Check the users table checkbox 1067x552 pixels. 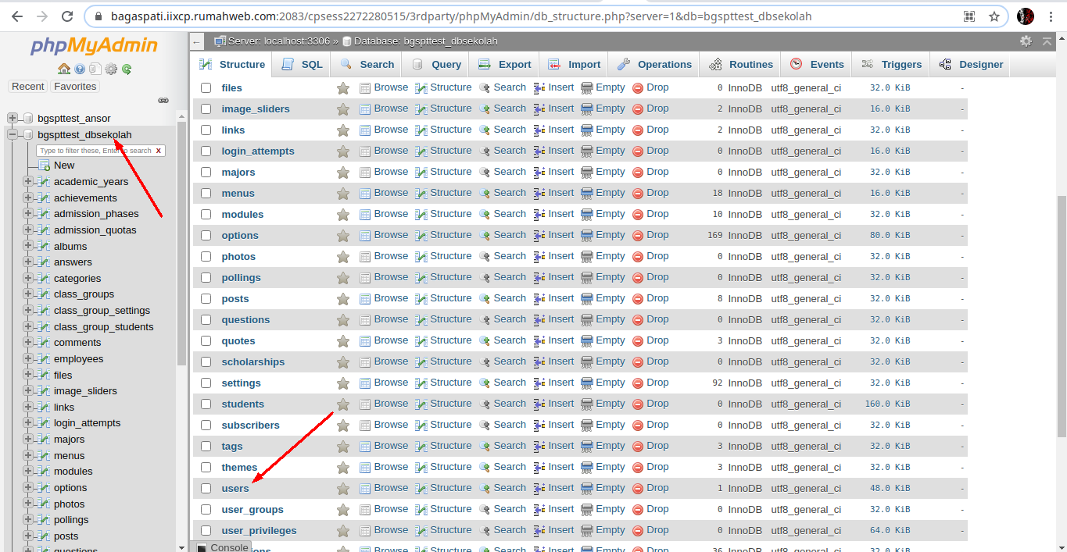point(206,489)
